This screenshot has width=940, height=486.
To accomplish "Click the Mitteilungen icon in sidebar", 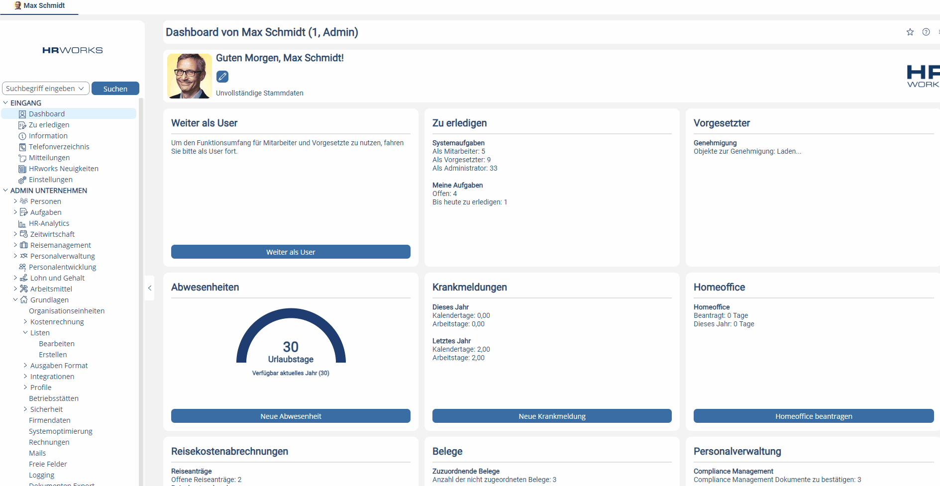I will tap(22, 158).
